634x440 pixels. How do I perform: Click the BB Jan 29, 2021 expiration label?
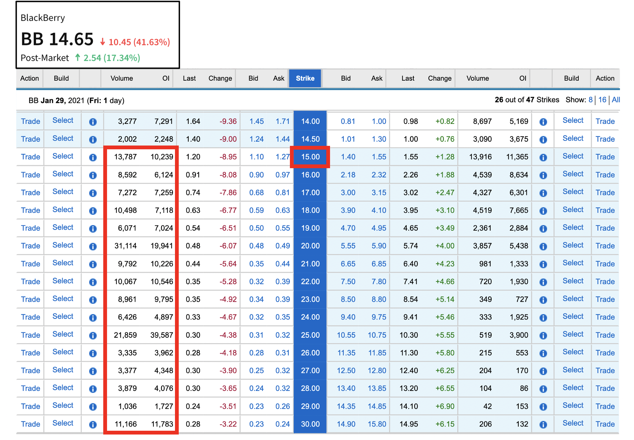[x=76, y=101]
